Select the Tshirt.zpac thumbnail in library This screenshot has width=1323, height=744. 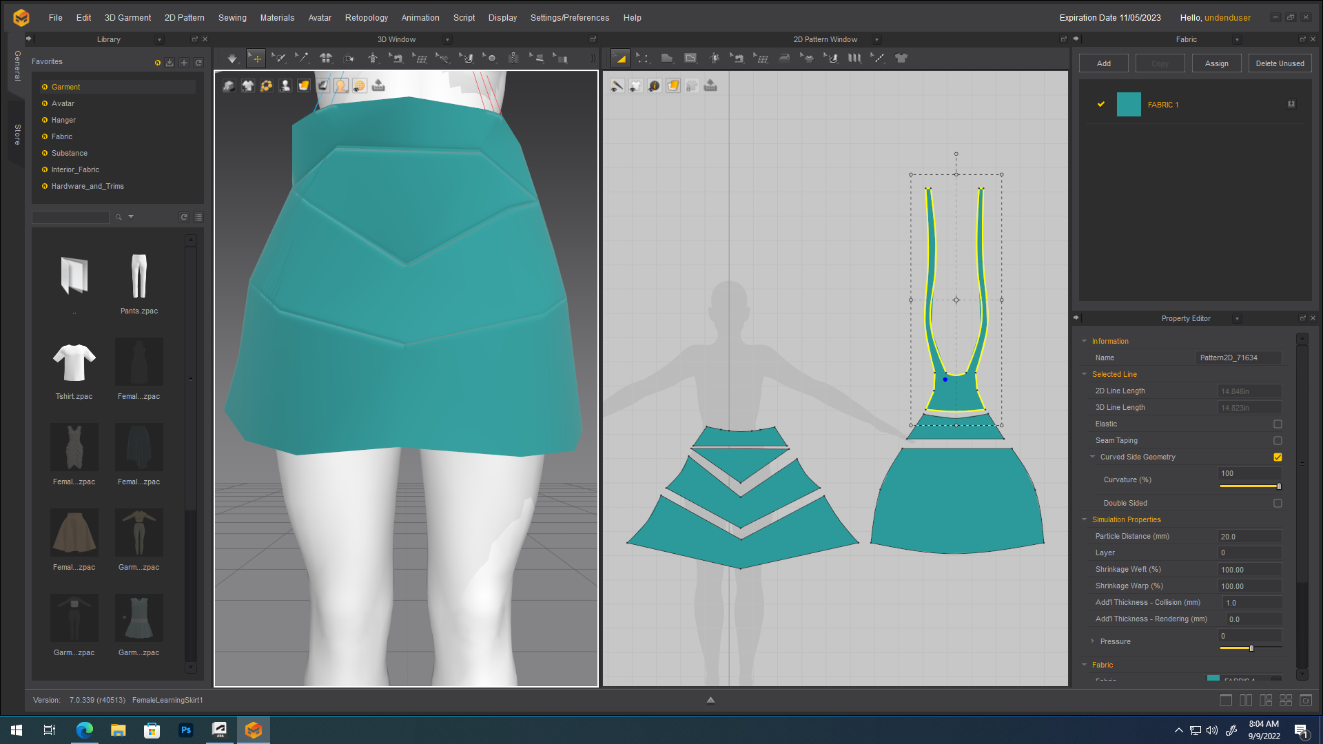coord(74,363)
